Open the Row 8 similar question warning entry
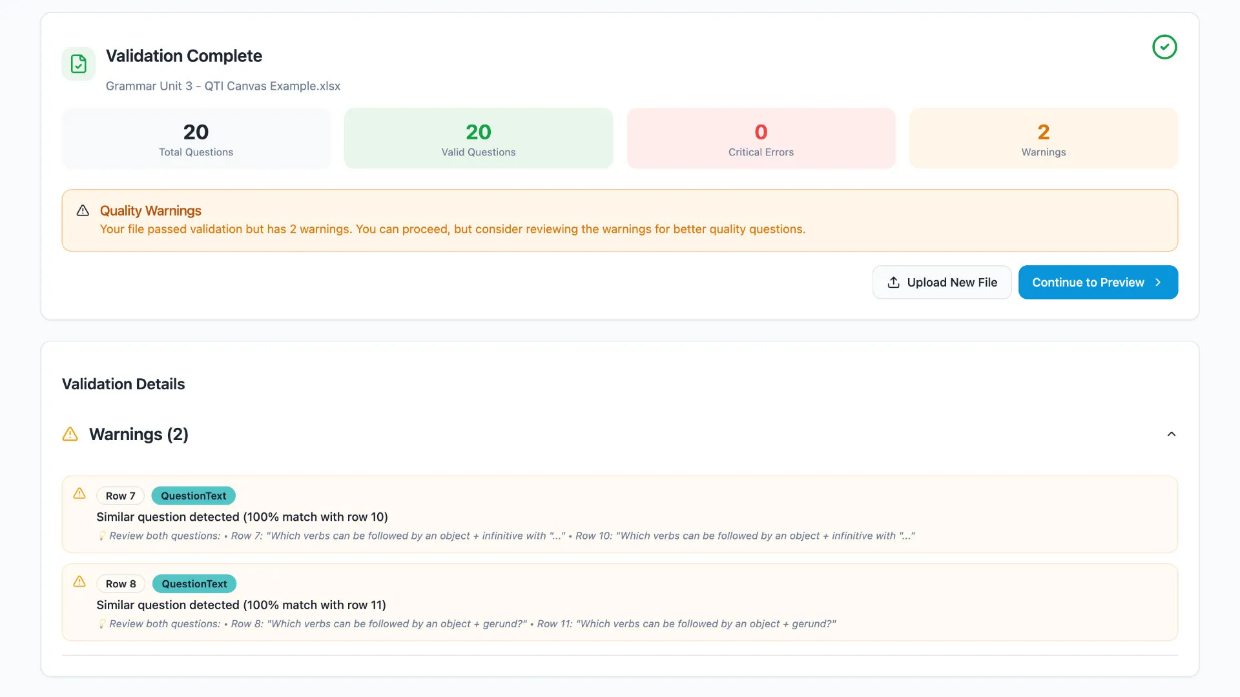Viewport: 1240px width, 697px height. click(620, 605)
